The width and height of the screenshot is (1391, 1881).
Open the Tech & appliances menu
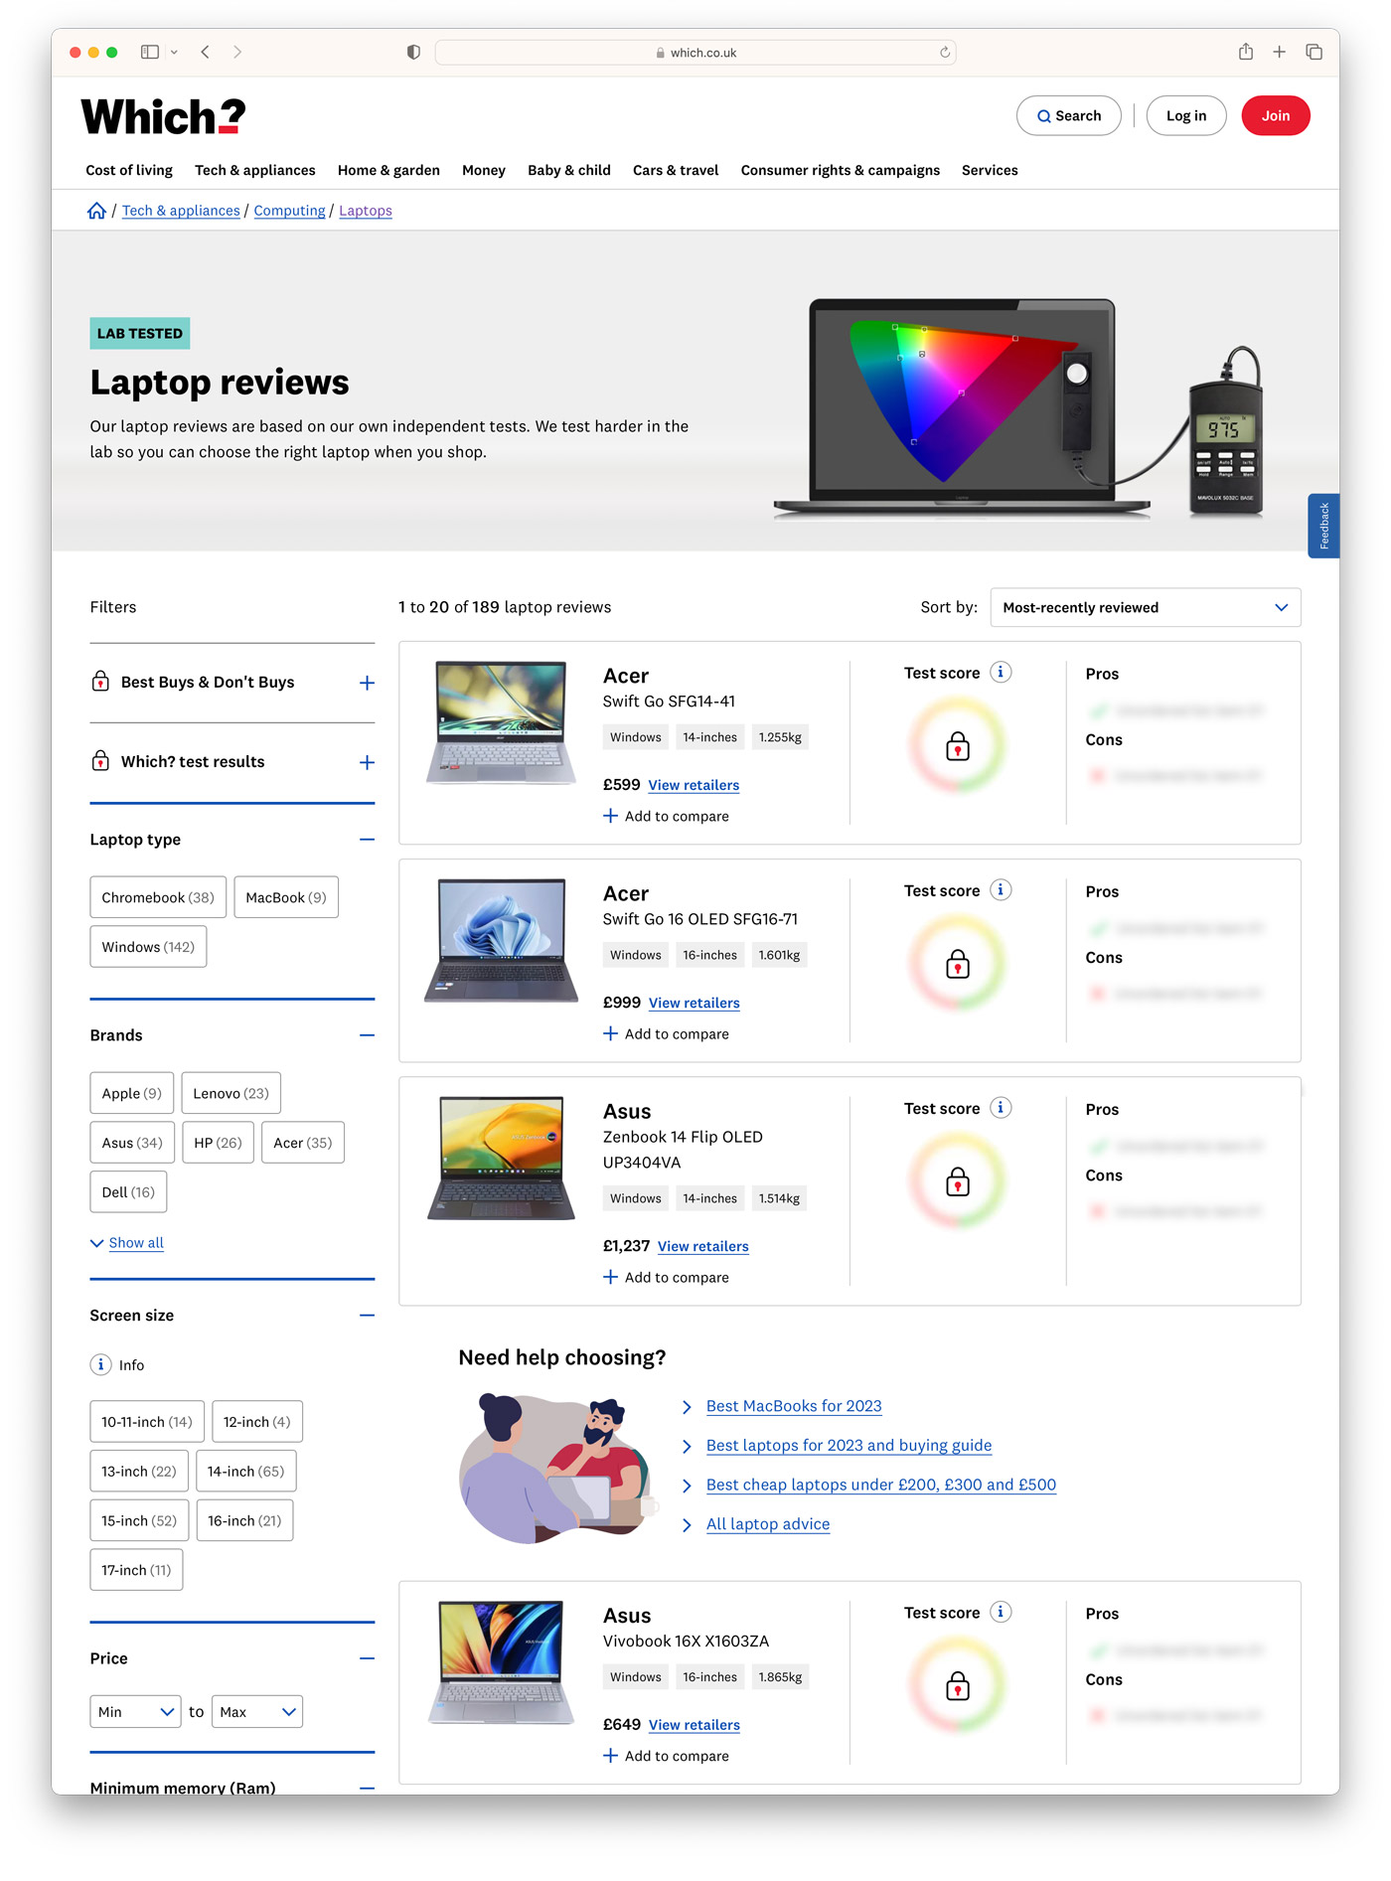pos(255,170)
